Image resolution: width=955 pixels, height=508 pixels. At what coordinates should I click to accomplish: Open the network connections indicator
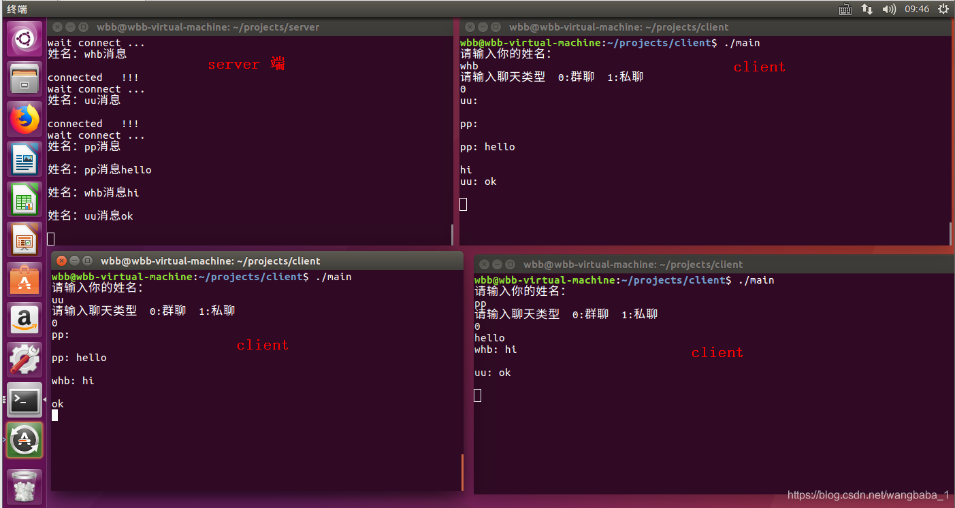(x=867, y=9)
